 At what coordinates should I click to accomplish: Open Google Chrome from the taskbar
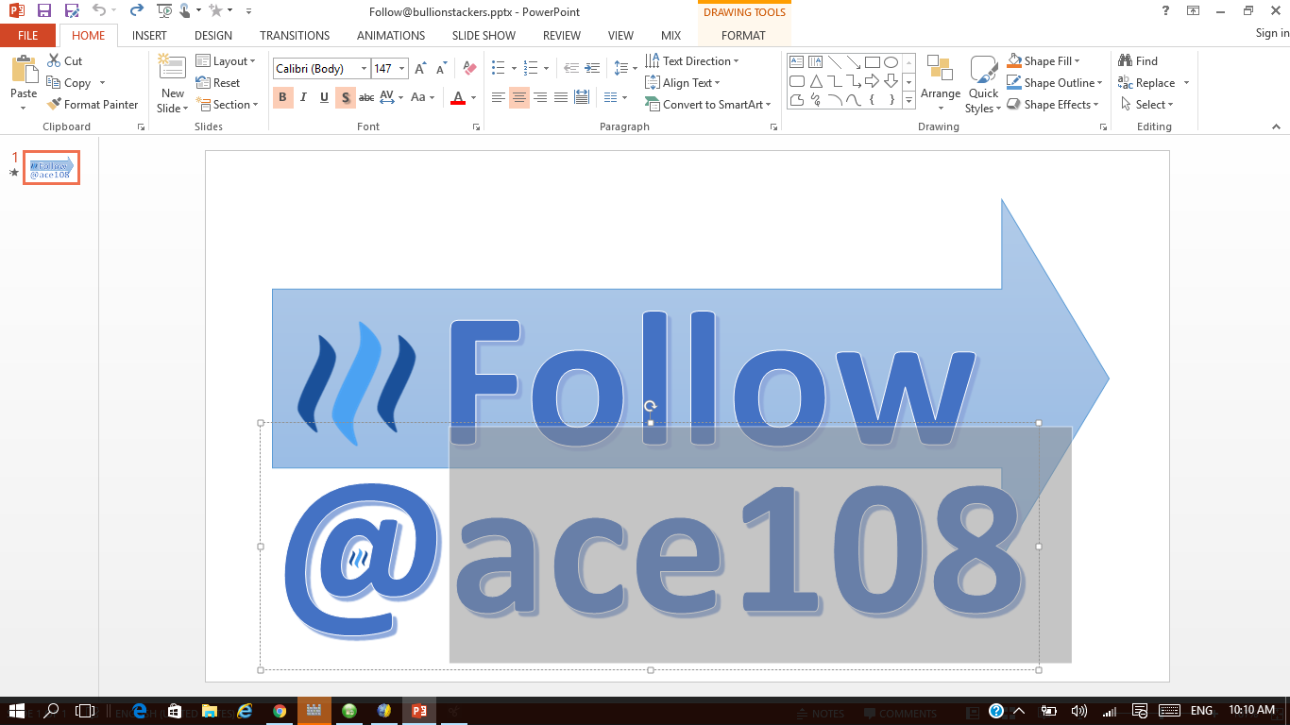coord(280,711)
